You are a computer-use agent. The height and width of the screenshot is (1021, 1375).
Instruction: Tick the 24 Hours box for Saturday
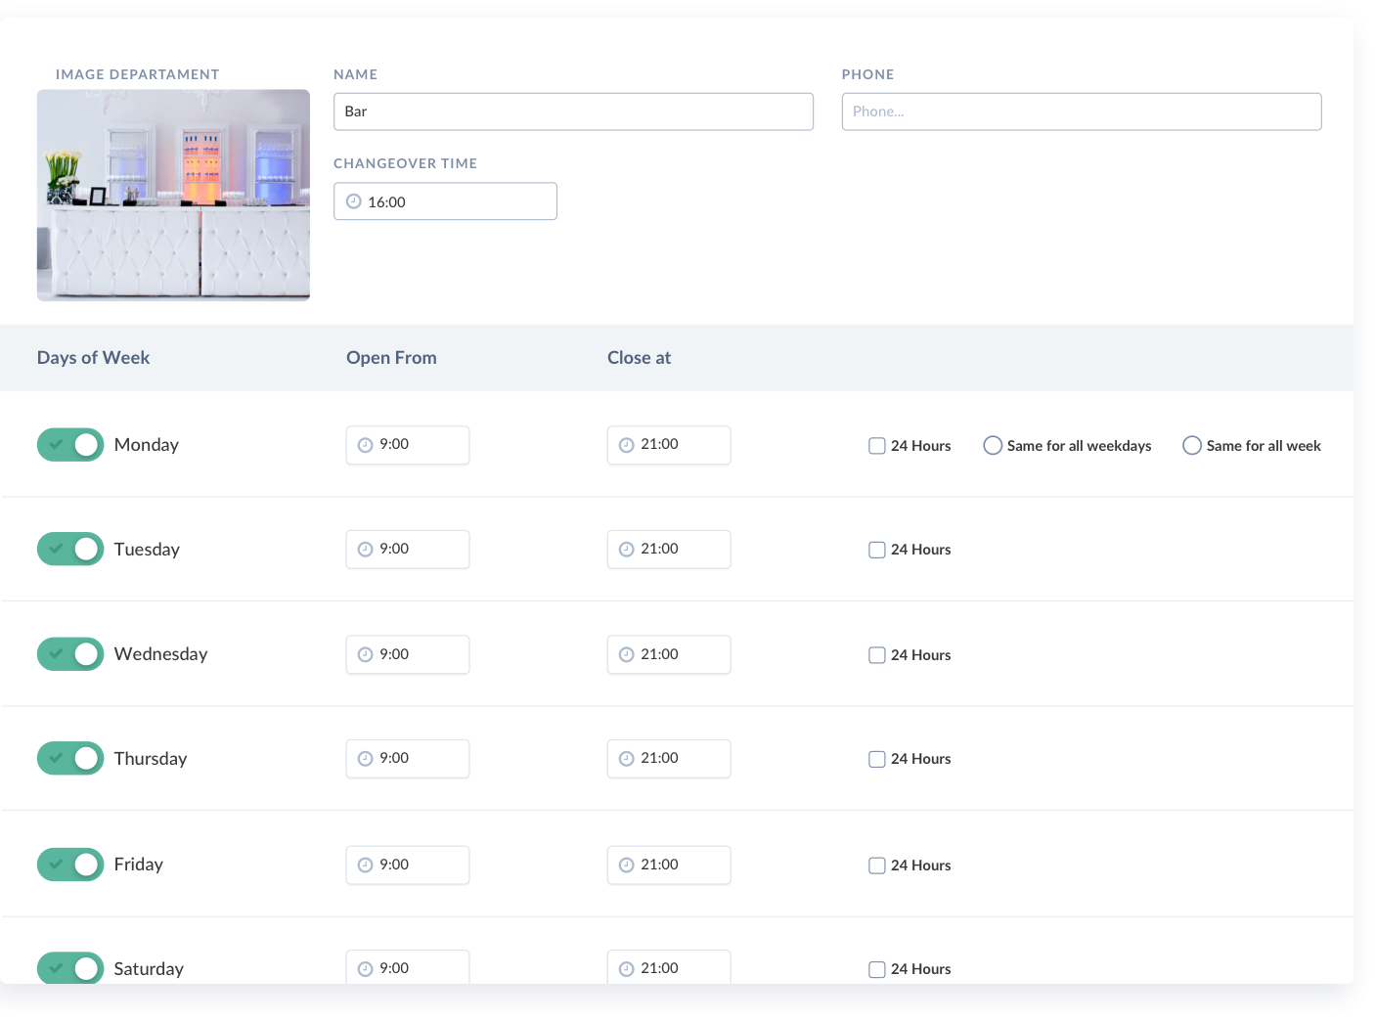coord(877,969)
